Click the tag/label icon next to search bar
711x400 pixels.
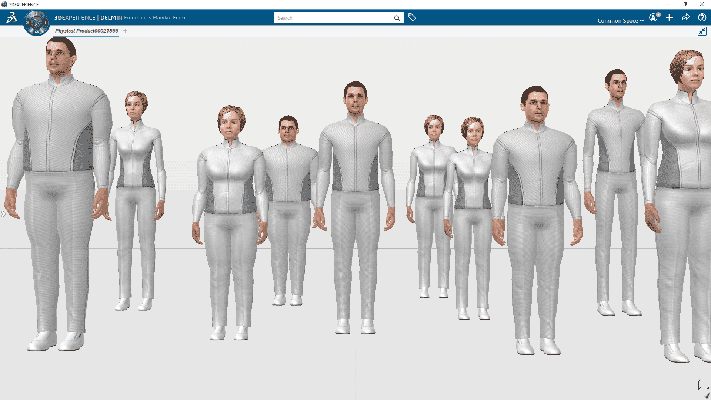tap(412, 17)
